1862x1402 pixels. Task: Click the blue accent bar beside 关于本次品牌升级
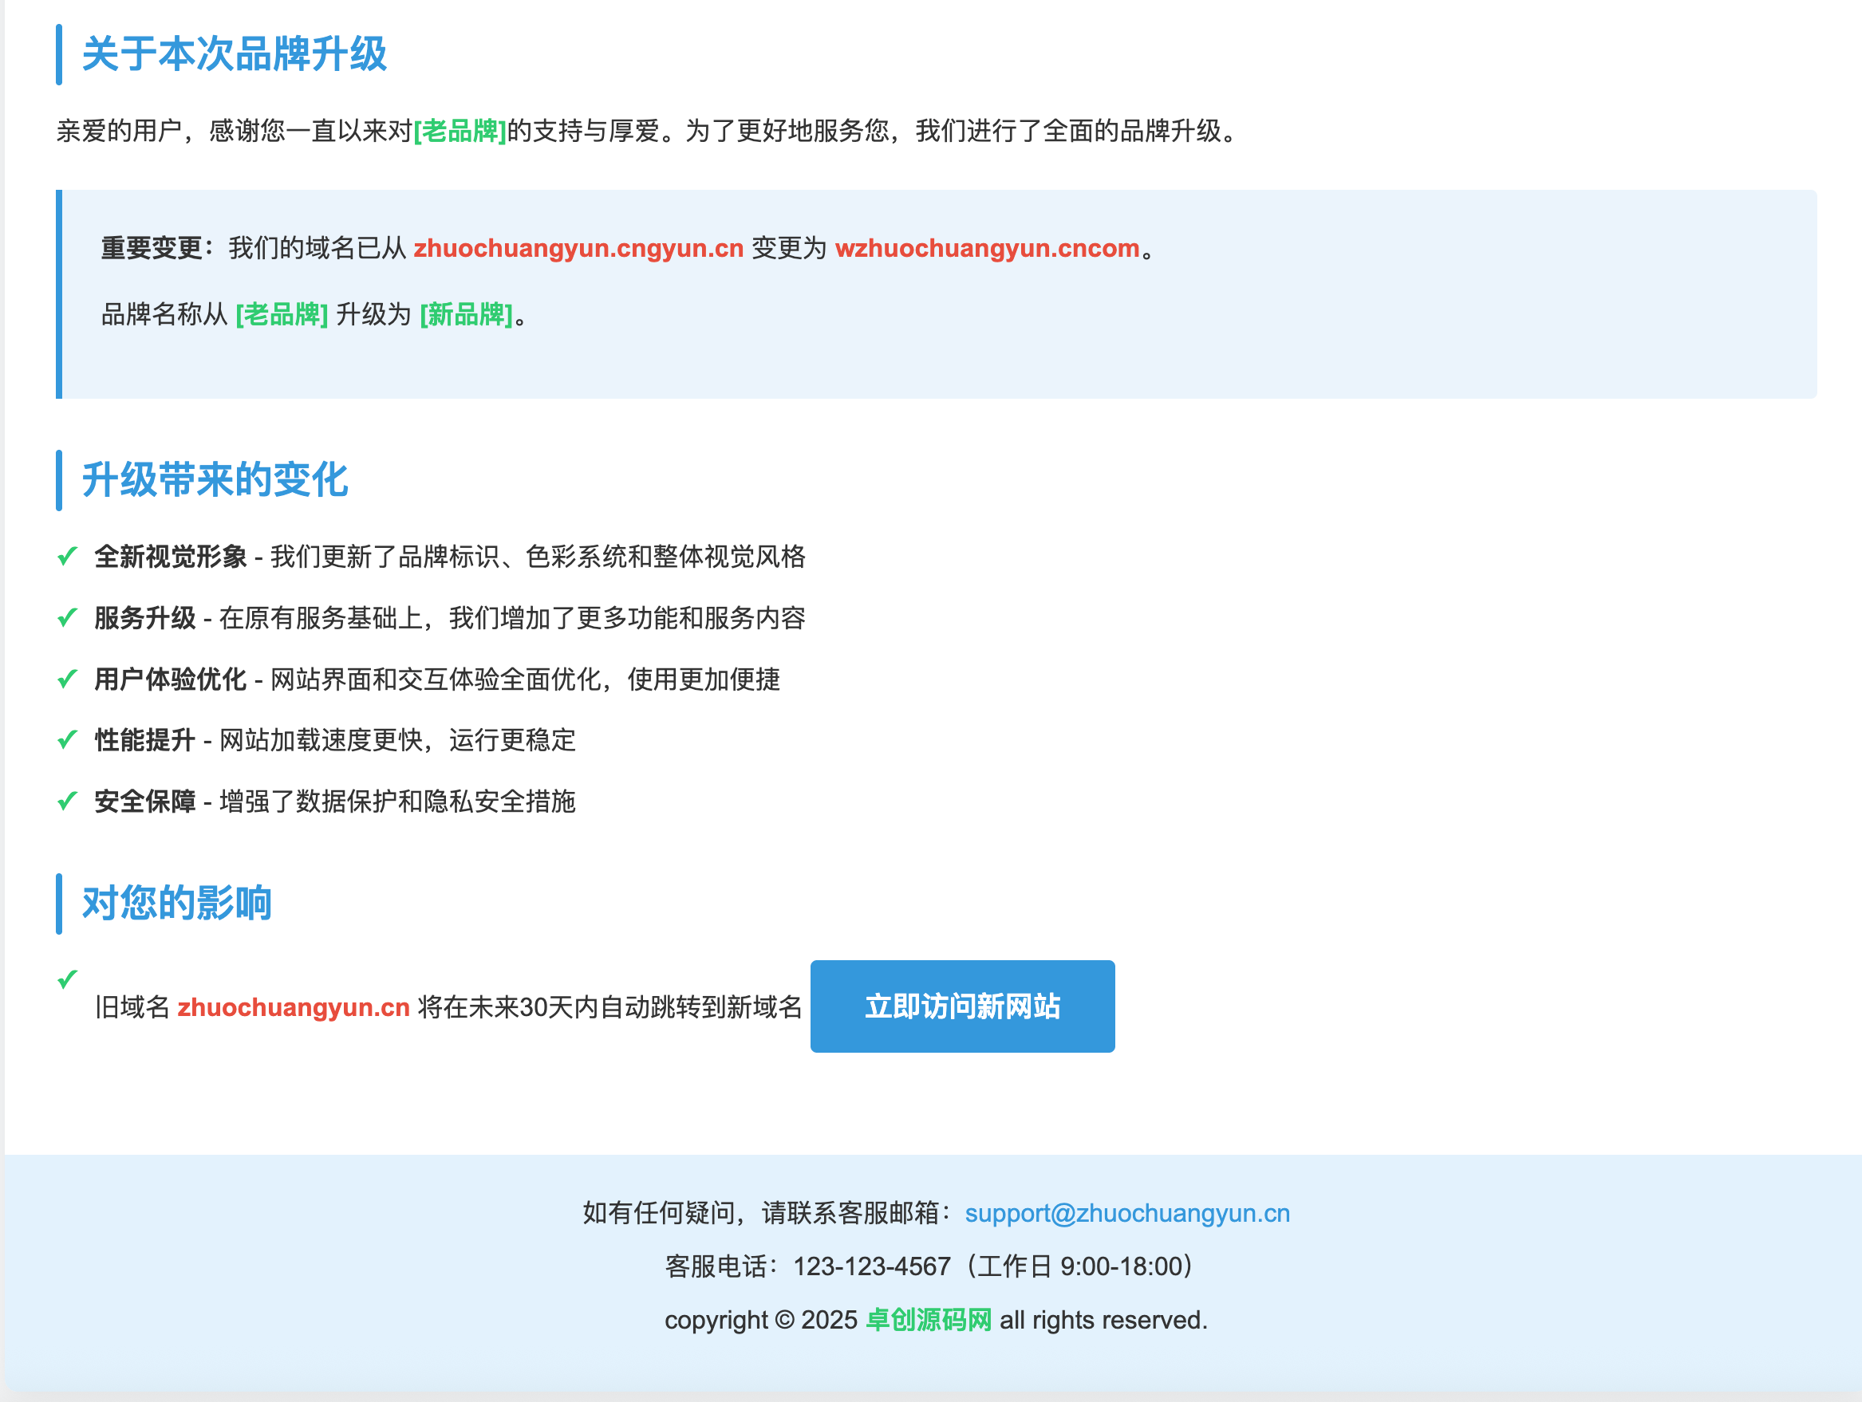[x=59, y=56]
